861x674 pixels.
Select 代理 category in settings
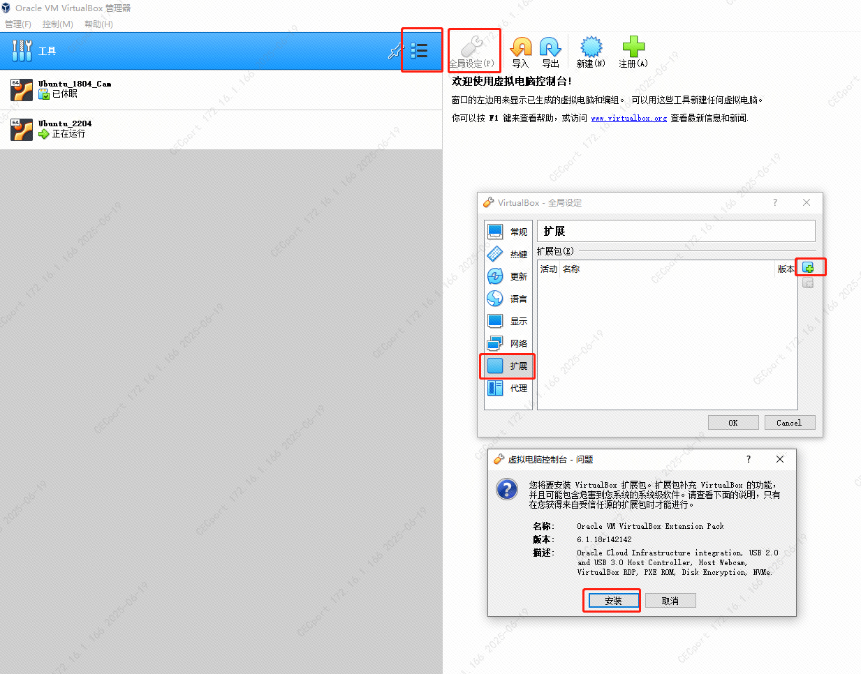tap(508, 388)
